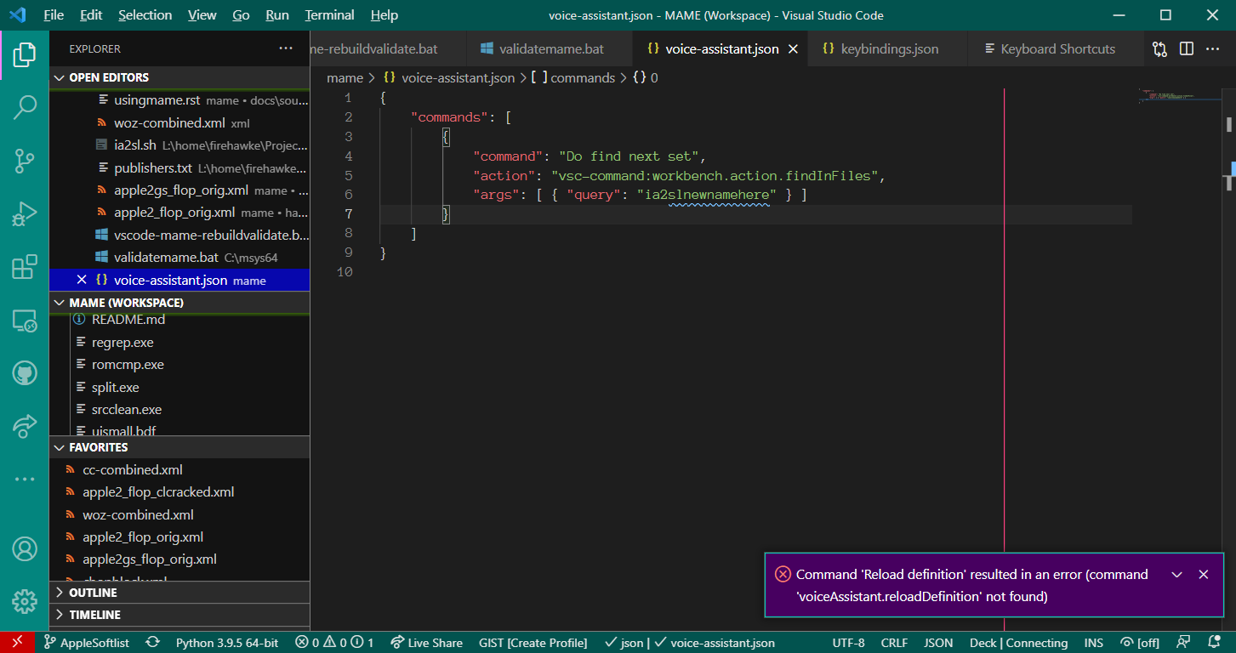Click the mame breadcrumb segment
Viewport: 1236px width, 653px height.
coord(345,78)
